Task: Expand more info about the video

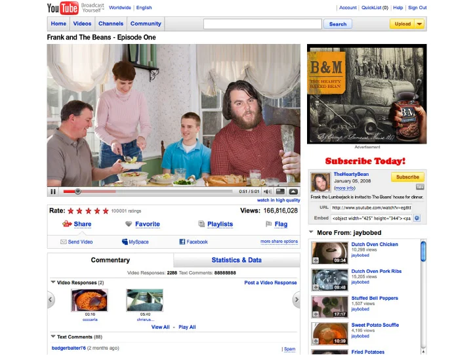Action: point(344,188)
